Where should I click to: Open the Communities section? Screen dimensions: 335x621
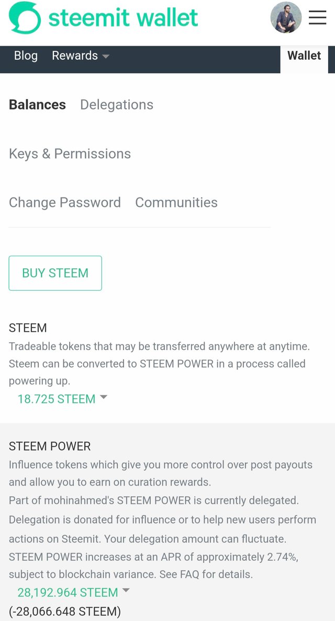point(176,202)
